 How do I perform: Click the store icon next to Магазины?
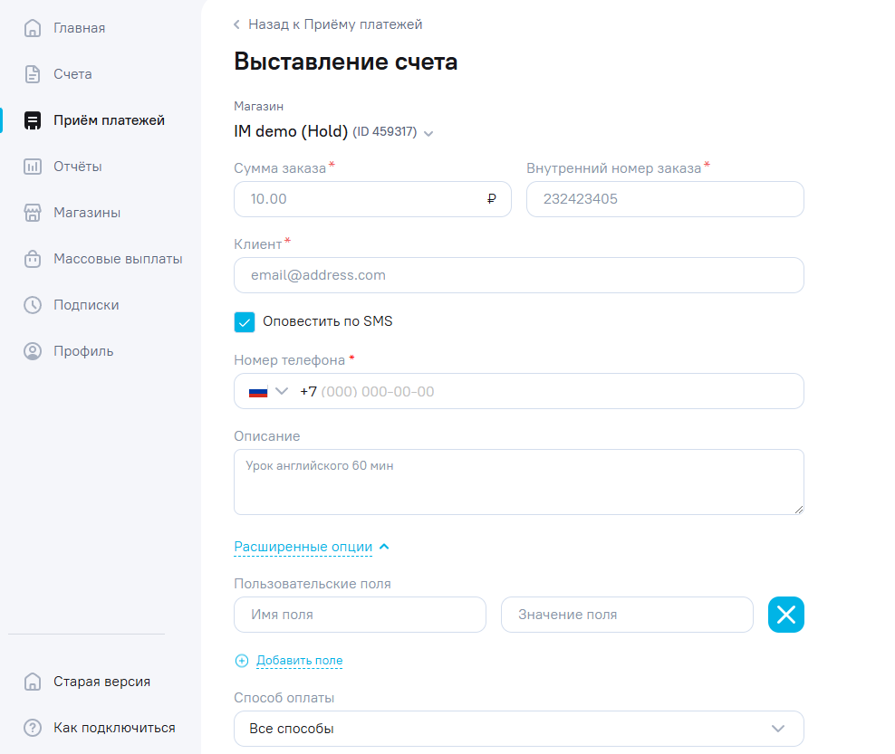(33, 213)
